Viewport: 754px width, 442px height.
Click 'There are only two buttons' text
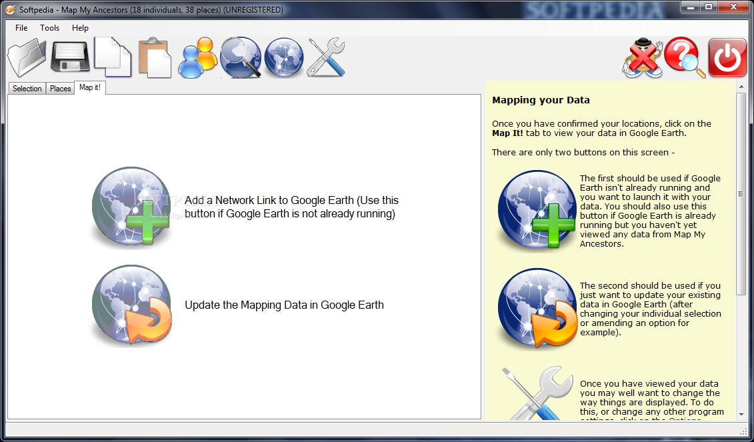pos(583,153)
